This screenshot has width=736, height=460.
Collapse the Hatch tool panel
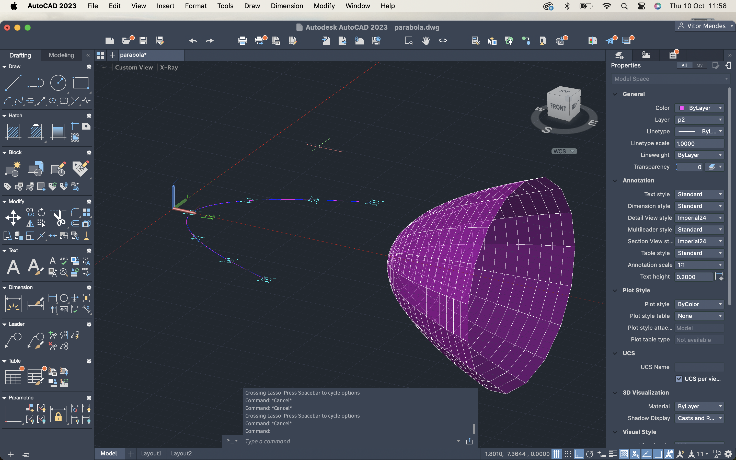[x=5, y=116]
